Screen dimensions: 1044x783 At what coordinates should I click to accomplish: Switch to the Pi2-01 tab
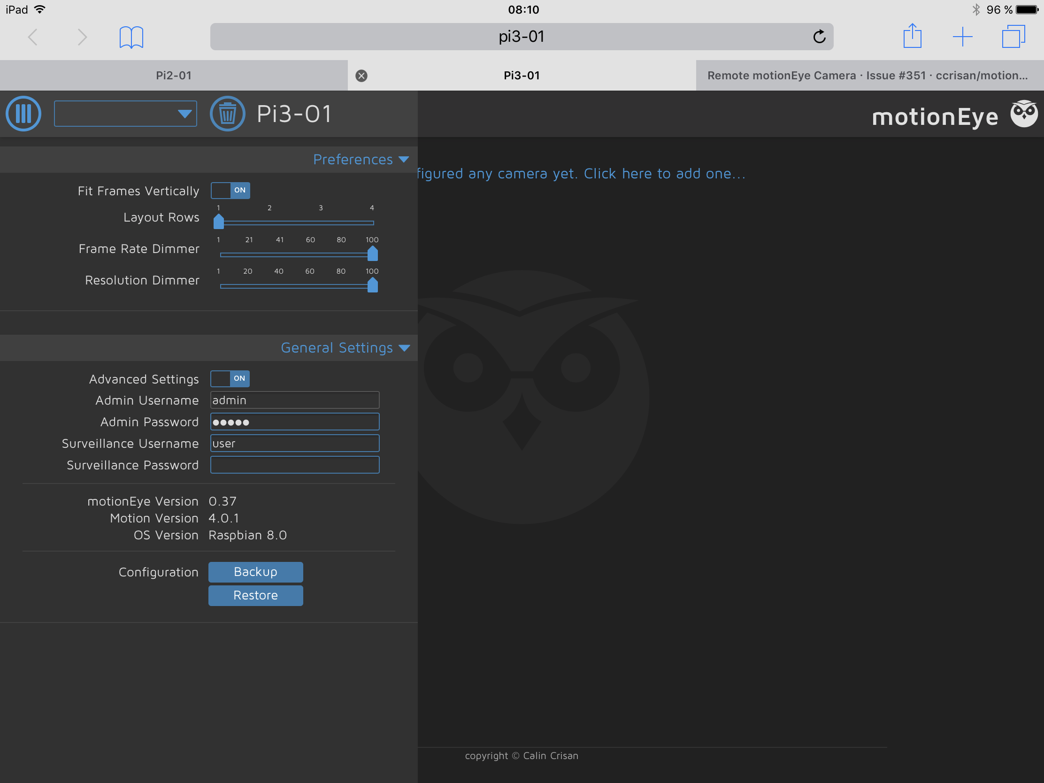tap(174, 75)
